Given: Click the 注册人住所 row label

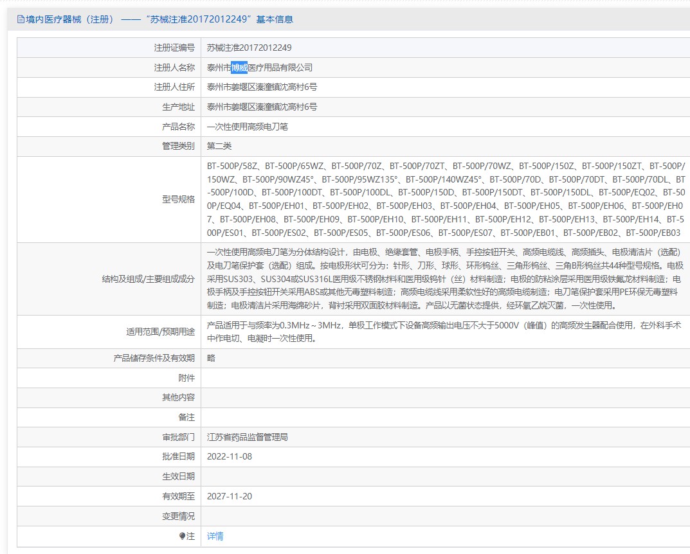Looking at the screenshot, I should coord(174,87).
